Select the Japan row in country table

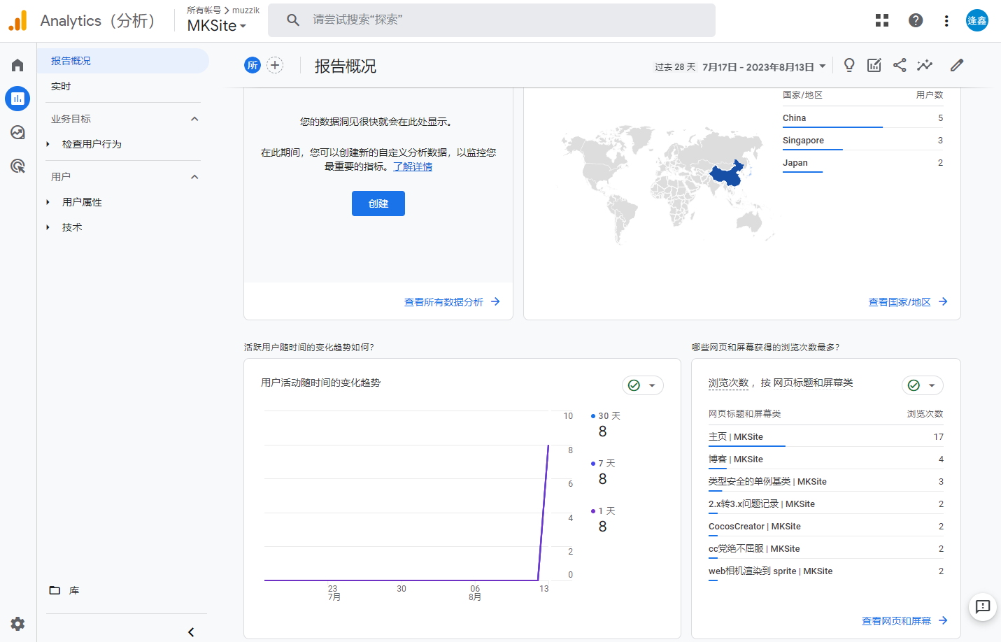862,163
